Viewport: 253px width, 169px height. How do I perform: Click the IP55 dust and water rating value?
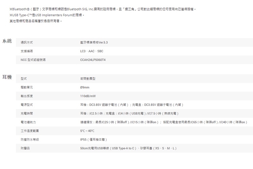point(93,139)
